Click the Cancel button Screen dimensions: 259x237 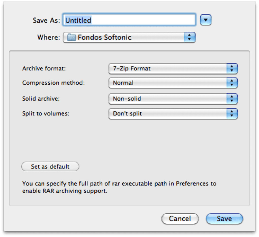[x=180, y=219]
